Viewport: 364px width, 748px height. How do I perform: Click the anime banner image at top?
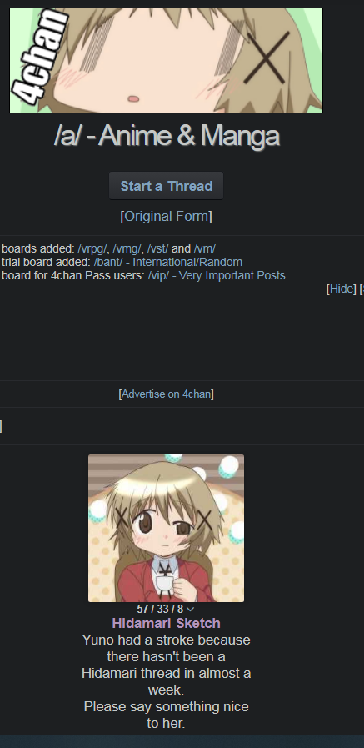pyautogui.click(x=166, y=60)
